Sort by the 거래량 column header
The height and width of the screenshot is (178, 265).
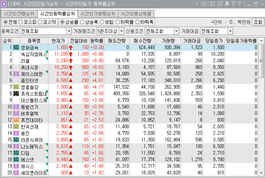[168, 41]
